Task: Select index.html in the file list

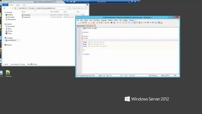Action: point(27,17)
